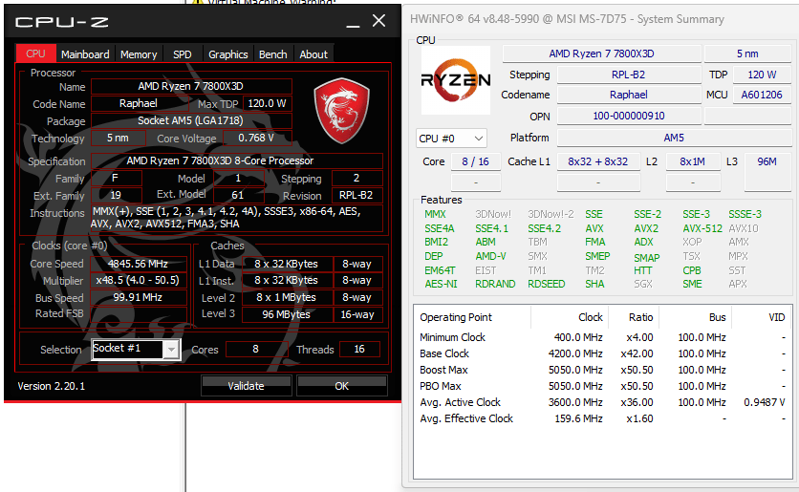Click the AVX-512 feature label
The height and width of the screenshot is (492, 799).
point(702,228)
